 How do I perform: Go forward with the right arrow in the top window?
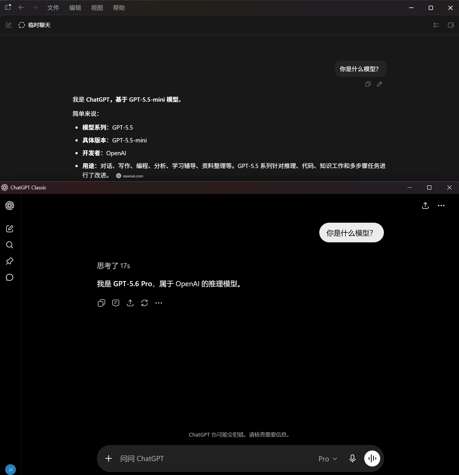35,8
